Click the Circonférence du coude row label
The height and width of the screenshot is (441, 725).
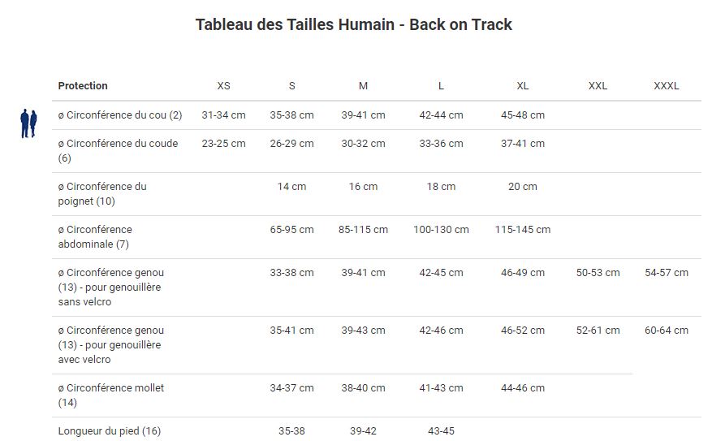[118, 150]
